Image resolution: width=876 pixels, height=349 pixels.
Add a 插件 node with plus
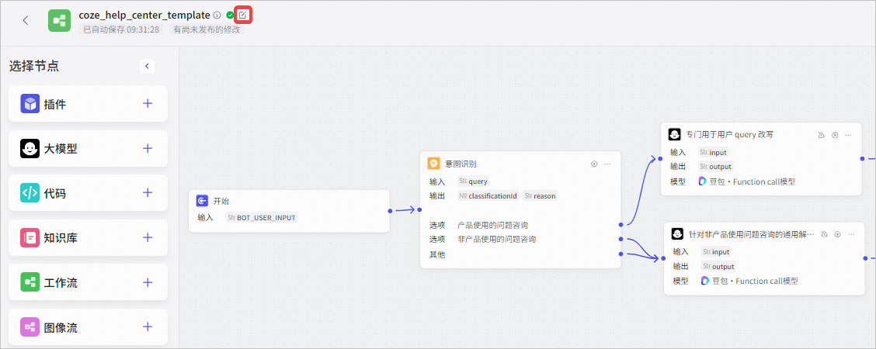148,103
